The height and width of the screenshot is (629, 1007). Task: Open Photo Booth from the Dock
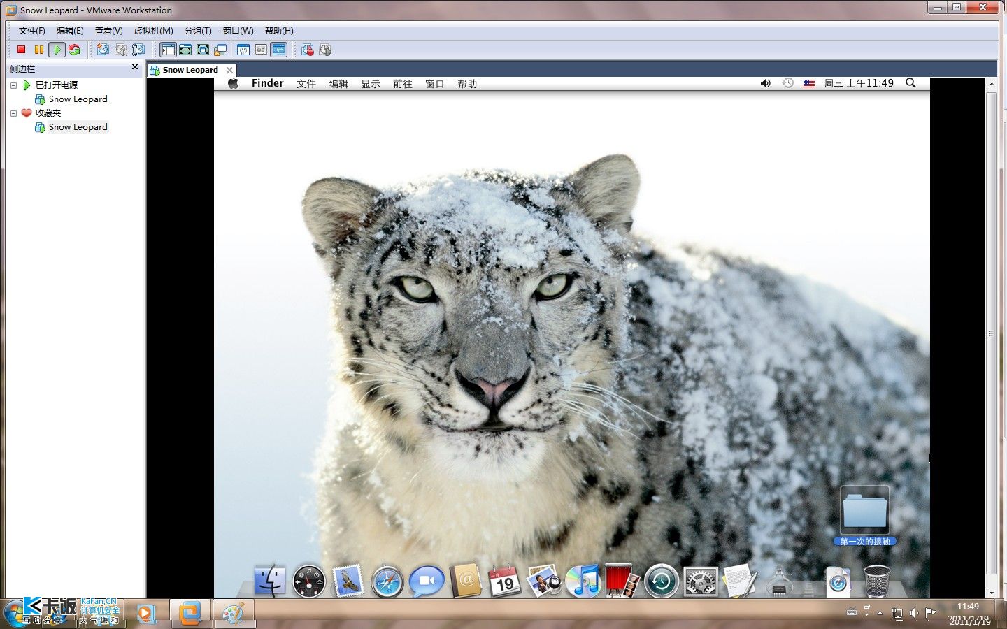(622, 581)
